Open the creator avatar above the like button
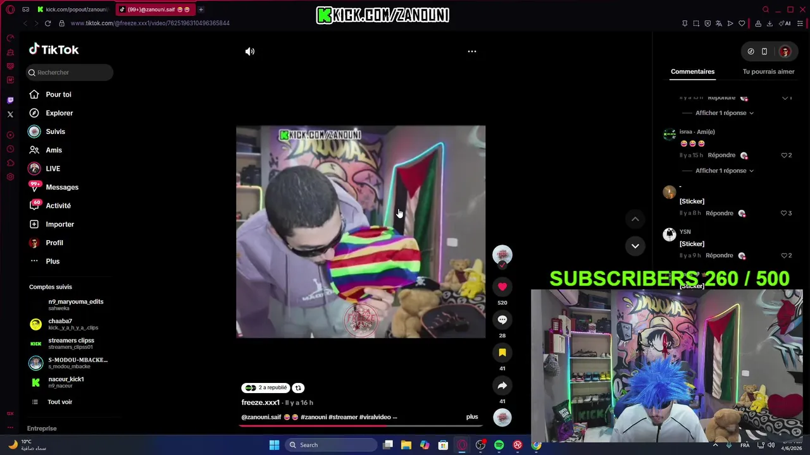 tap(502, 255)
